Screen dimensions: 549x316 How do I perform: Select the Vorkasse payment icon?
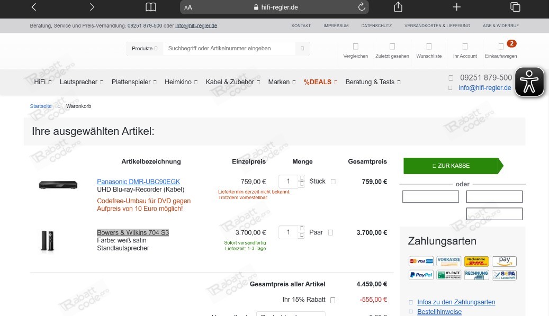[448, 261]
